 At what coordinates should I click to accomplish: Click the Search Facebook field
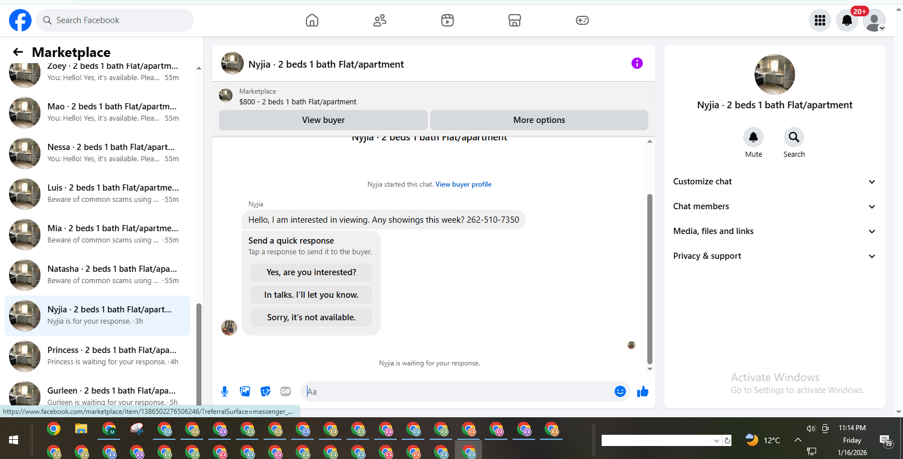tap(116, 20)
